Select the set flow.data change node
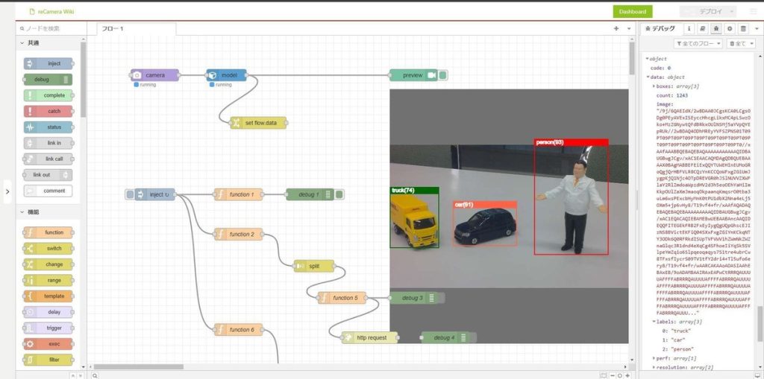 pos(259,123)
